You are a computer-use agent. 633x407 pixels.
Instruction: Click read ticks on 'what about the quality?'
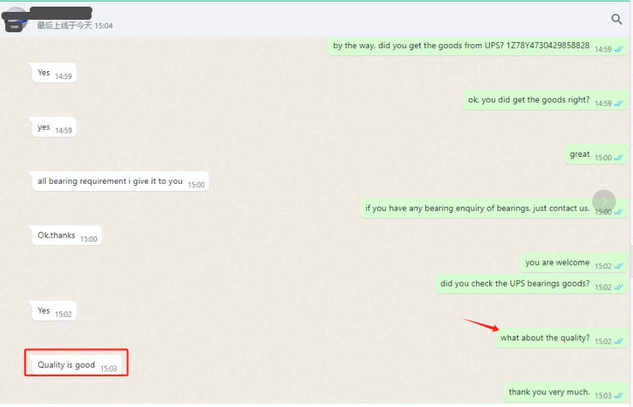[618, 342]
